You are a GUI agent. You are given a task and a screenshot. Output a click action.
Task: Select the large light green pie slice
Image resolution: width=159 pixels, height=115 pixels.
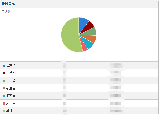69,35
